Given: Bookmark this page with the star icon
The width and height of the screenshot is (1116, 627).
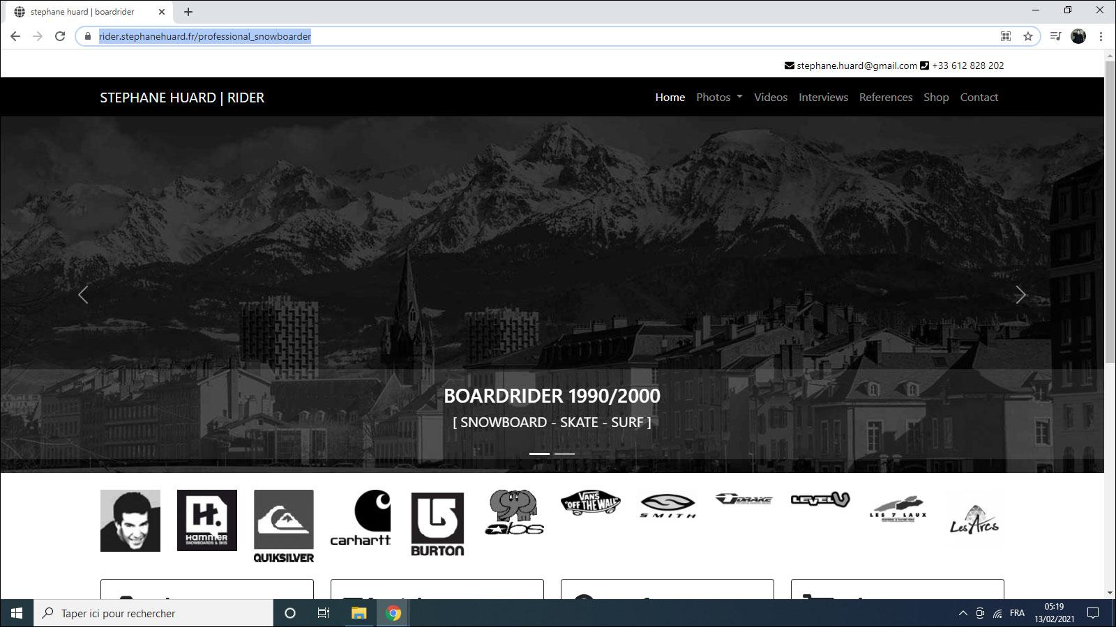Looking at the screenshot, I should (1027, 36).
